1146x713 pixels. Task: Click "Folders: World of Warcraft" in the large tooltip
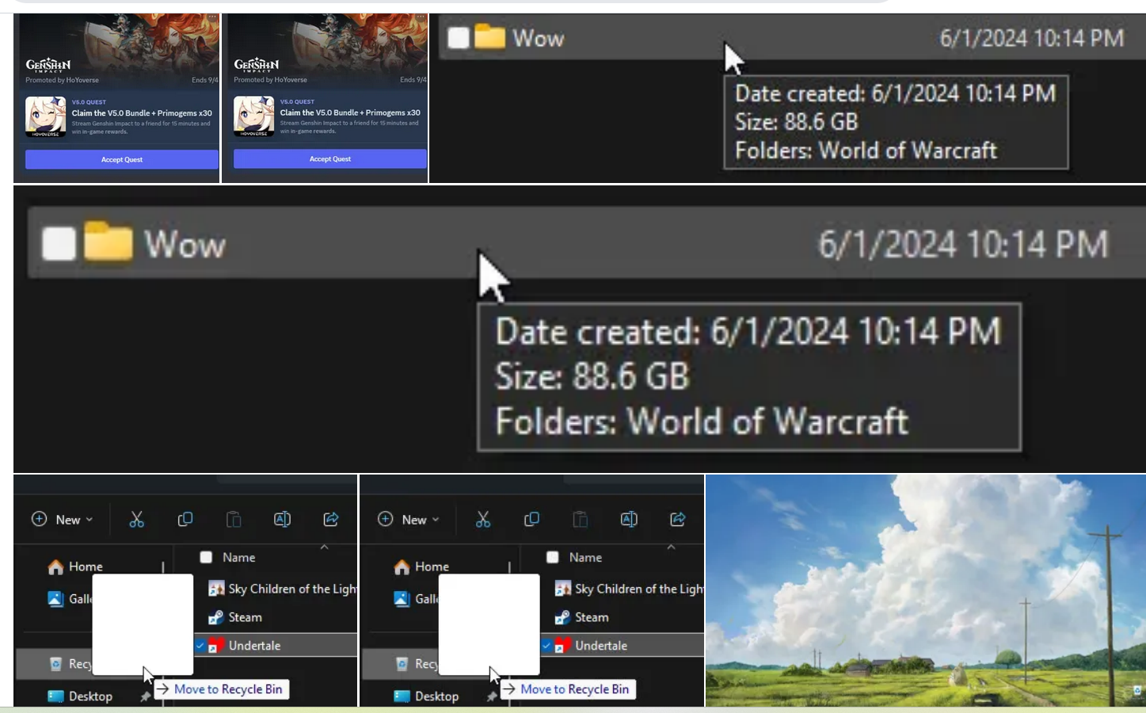click(702, 421)
